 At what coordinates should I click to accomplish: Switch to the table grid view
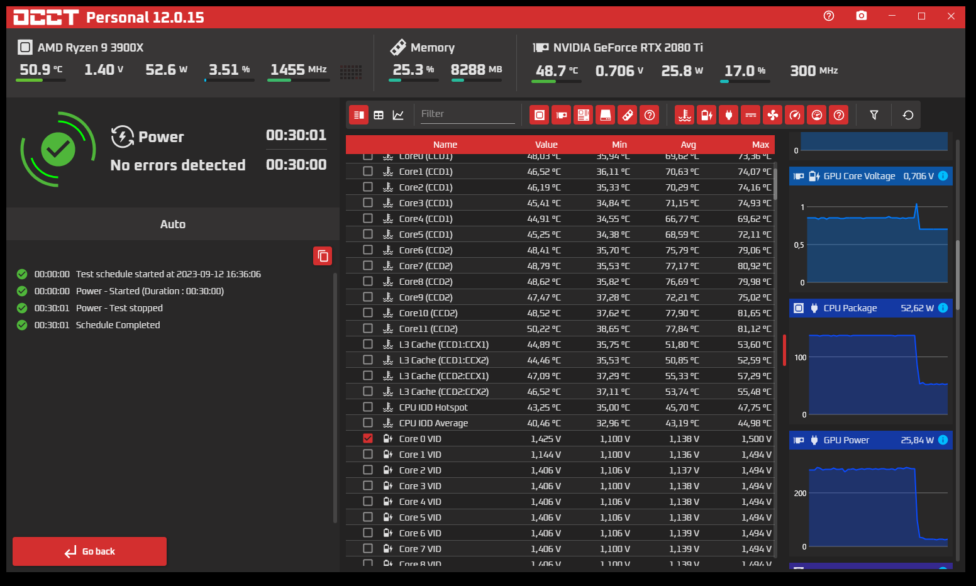tap(379, 115)
